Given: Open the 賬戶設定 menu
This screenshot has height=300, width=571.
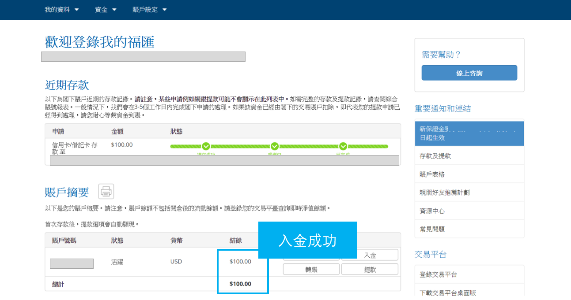Looking at the screenshot, I should pos(150,9).
